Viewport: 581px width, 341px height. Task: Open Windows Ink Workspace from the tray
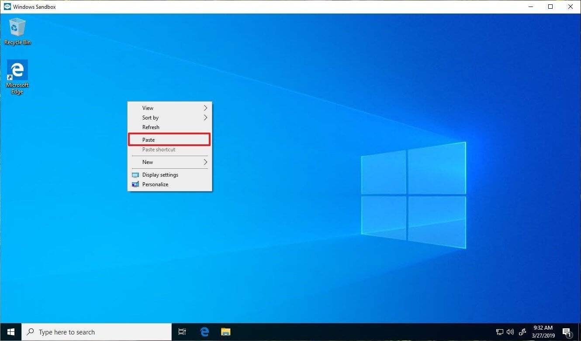pyautogui.click(x=522, y=332)
